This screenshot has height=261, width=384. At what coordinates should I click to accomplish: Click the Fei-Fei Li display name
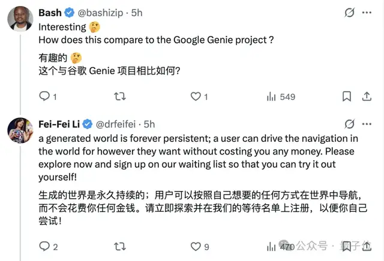tap(58, 124)
